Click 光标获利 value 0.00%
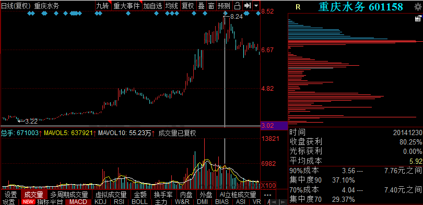423x205 pixels. 413,152
